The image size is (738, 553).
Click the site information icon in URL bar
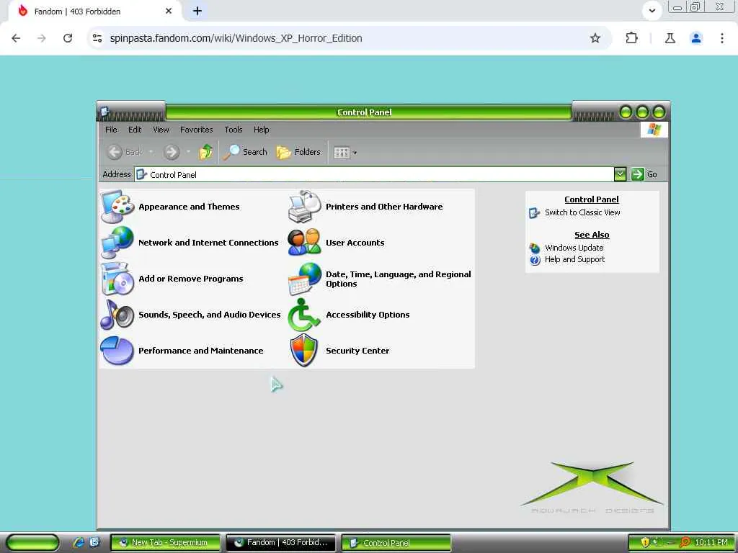pyautogui.click(x=97, y=38)
